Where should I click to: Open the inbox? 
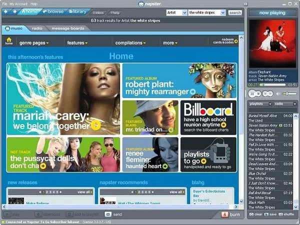pyautogui.click(x=98, y=13)
